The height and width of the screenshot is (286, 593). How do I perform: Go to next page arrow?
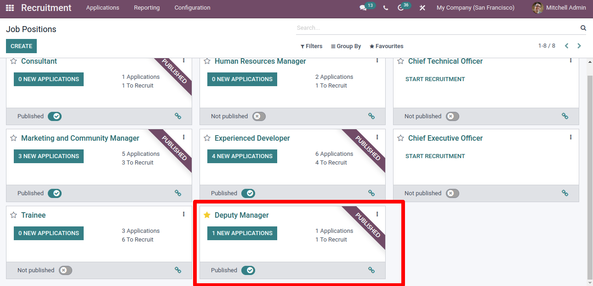point(579,46)
